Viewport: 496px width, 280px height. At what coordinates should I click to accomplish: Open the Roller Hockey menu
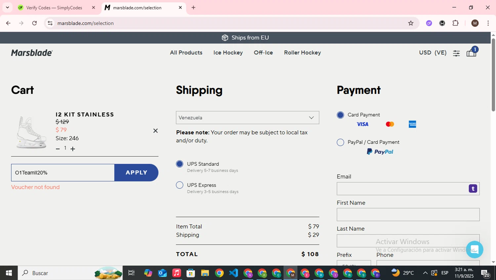[302, 53]
